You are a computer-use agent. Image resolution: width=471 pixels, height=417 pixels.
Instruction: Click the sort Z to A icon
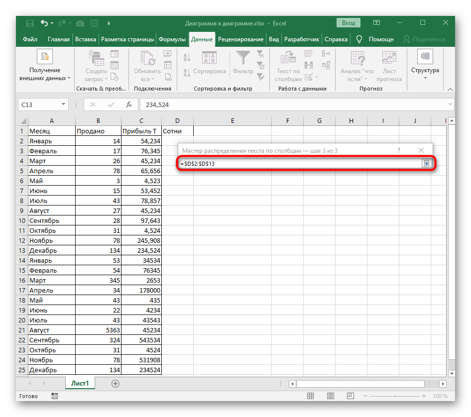point(187,72)
